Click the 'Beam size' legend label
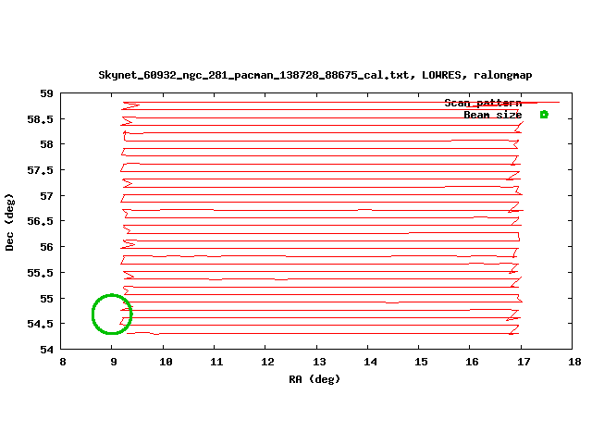This screenshot has height=444, width=592. [x=493, y=115]
